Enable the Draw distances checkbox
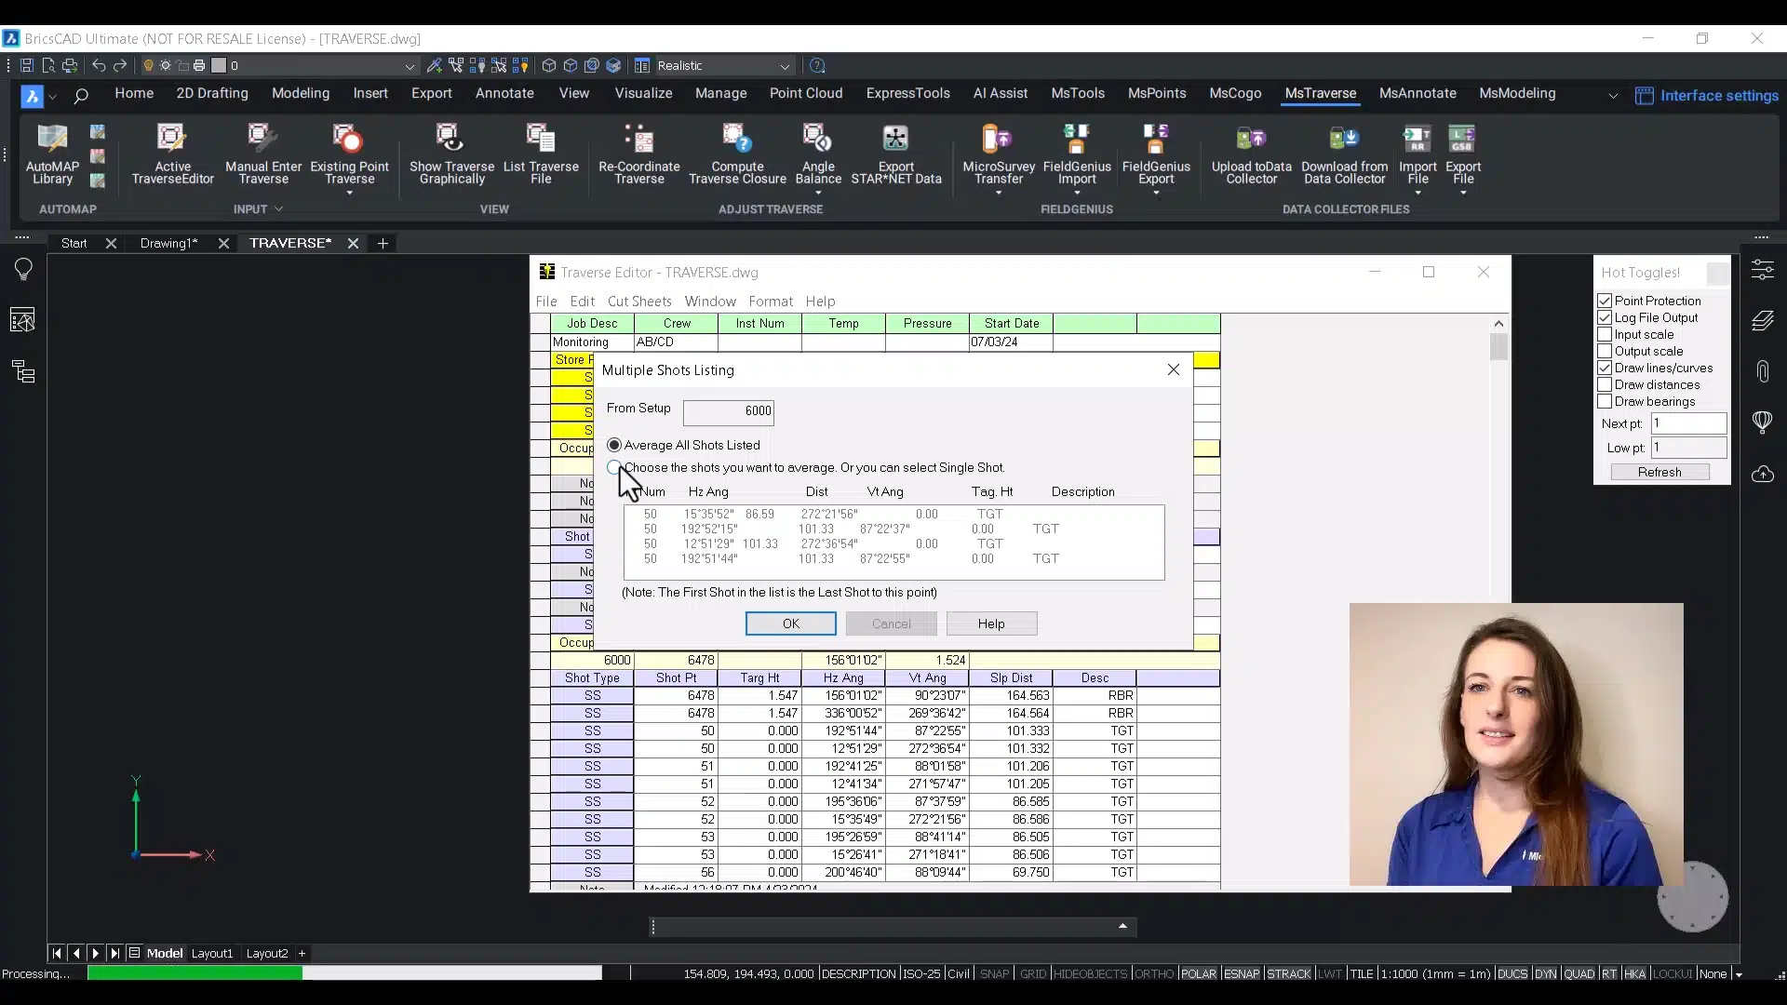This screenshot has height=1005, width=1787. pyautogui.click(x=1605, y=385)
